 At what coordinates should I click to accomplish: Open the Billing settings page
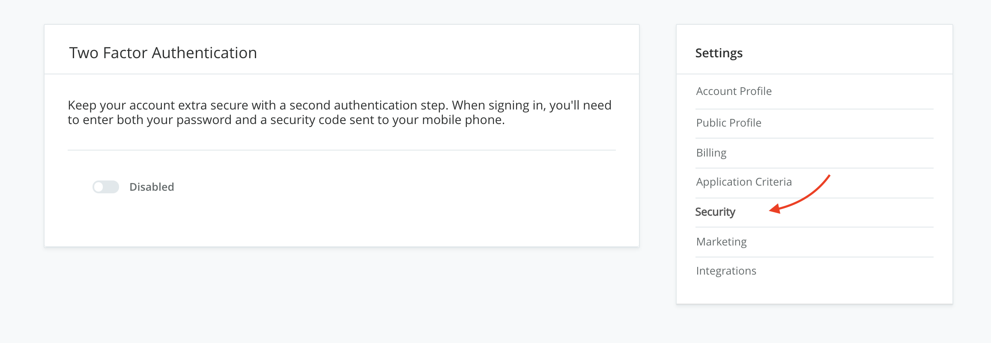coord(711,153)
